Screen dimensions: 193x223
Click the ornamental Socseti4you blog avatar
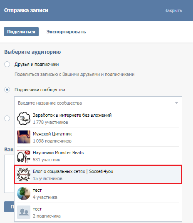tap(24, 175)
